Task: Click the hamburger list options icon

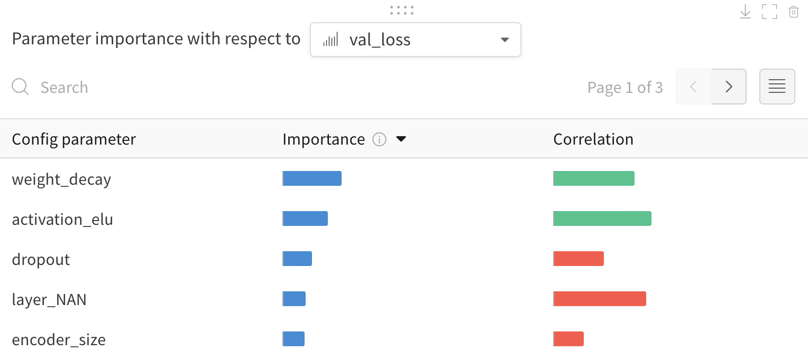Action: click(777, 86)
